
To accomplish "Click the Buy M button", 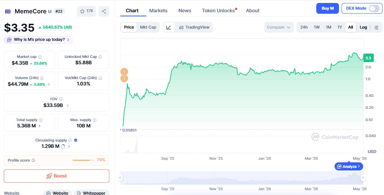I will click(327, 8).
